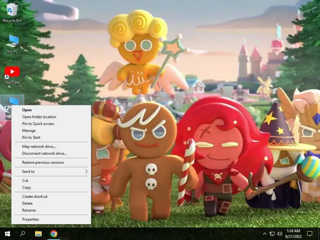This screenshot has height=240, width=320.
Task: Open the Windows Start menu
Action: 7,234
